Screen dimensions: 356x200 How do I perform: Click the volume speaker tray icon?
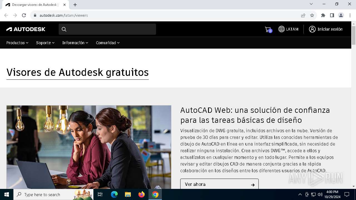[x=320, y=194]
